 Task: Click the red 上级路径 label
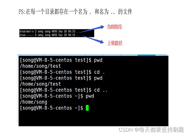pos(115,43)
